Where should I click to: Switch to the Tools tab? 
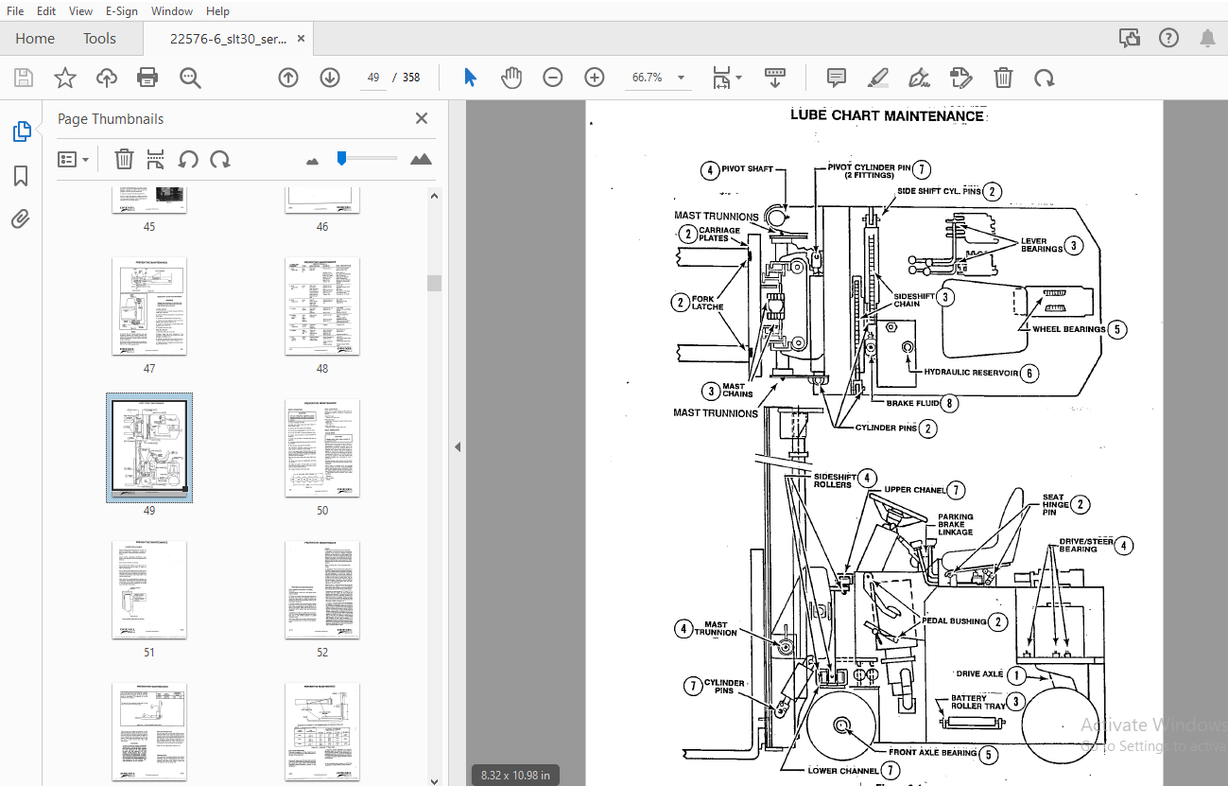[99, 39]
